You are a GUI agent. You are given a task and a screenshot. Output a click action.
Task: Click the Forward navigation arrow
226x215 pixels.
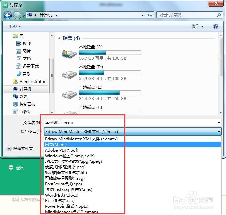point(17,15)
